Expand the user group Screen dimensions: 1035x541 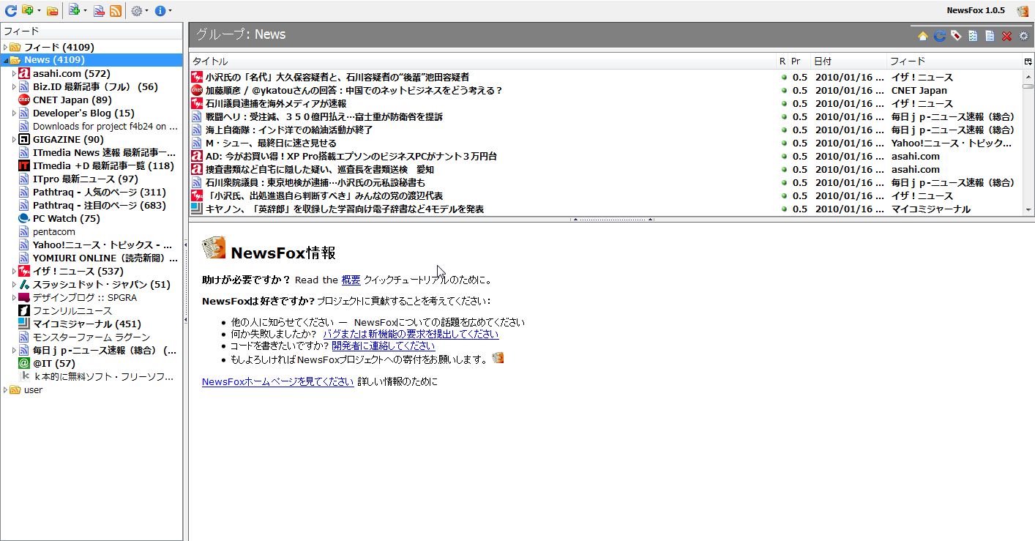pos(5,390)
